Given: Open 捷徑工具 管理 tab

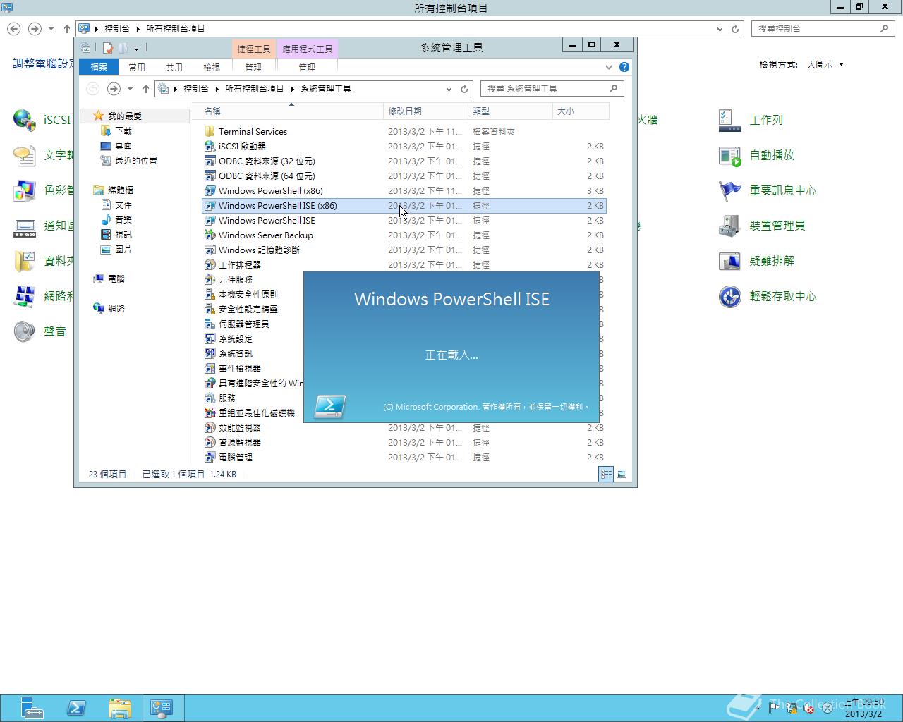Looking at the screenshot, I should click(x=253, y=67).
